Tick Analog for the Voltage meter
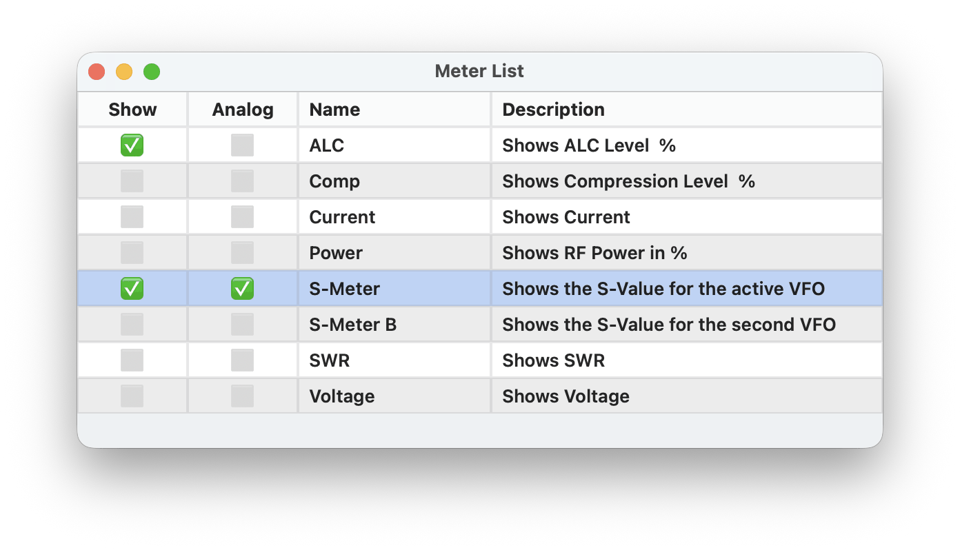 click(x=242, y=396)
